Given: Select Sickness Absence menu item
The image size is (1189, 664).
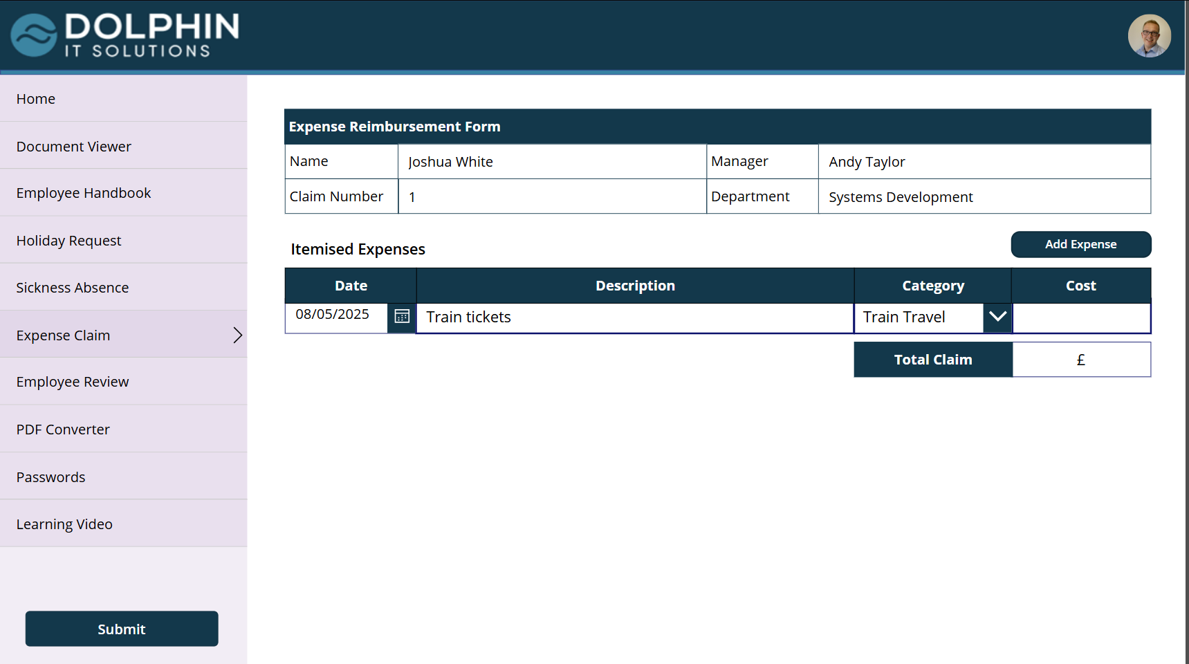Looking at the screenshot, I should [73, 288].
